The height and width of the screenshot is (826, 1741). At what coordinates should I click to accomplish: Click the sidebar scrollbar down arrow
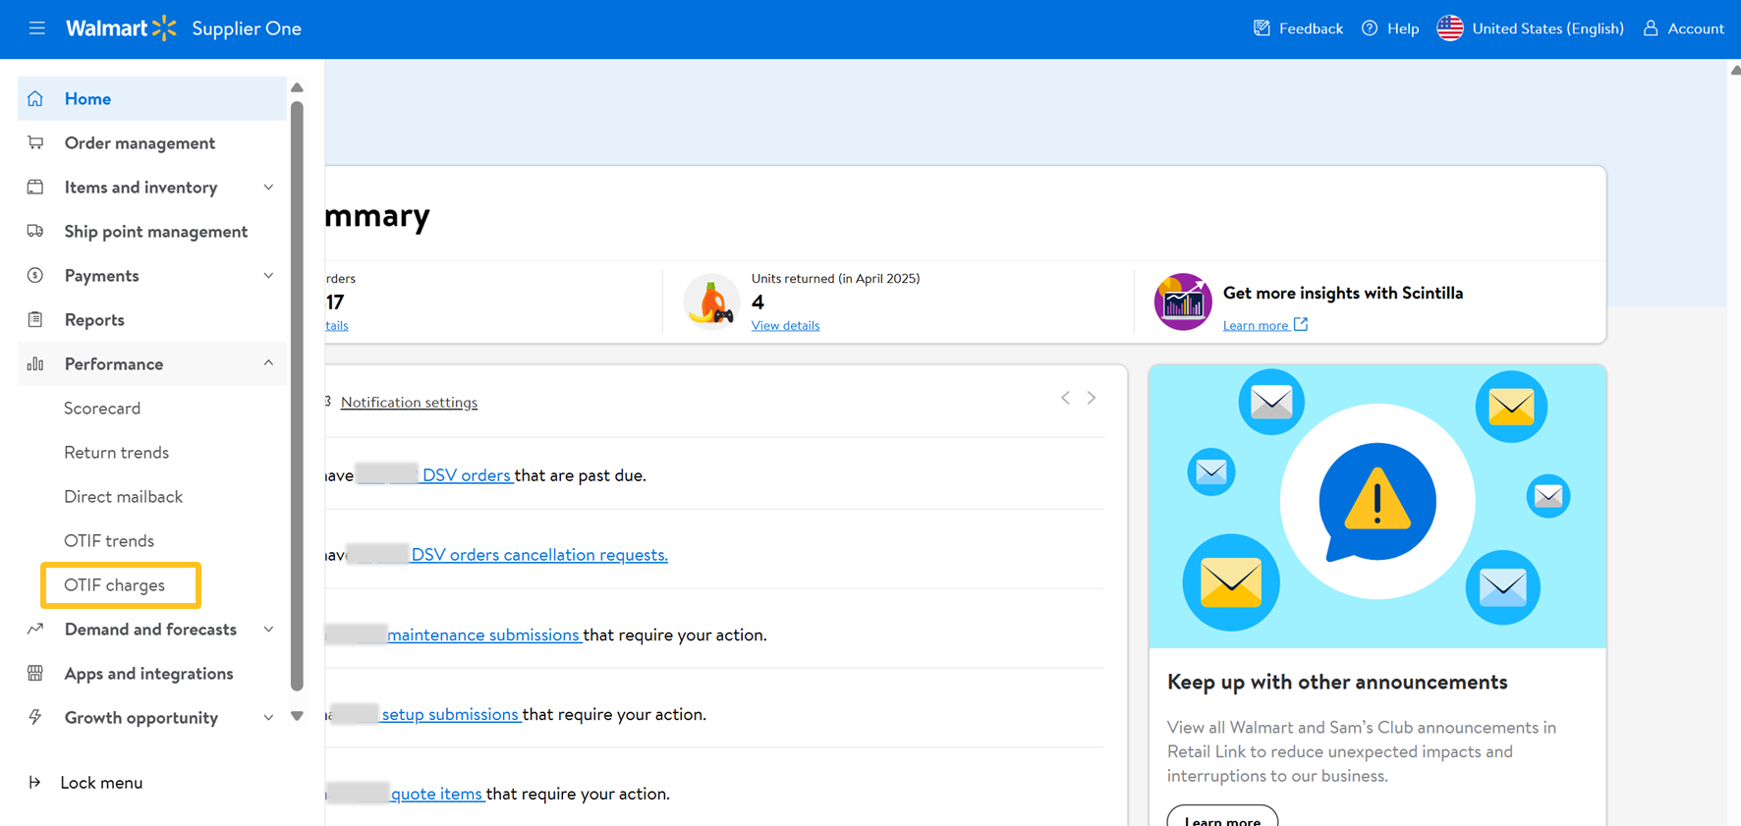click(297, 717)
